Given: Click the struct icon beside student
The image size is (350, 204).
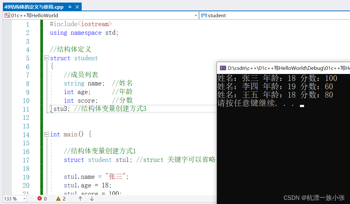Looking at the screenshot, I should [x=204, y=15].
